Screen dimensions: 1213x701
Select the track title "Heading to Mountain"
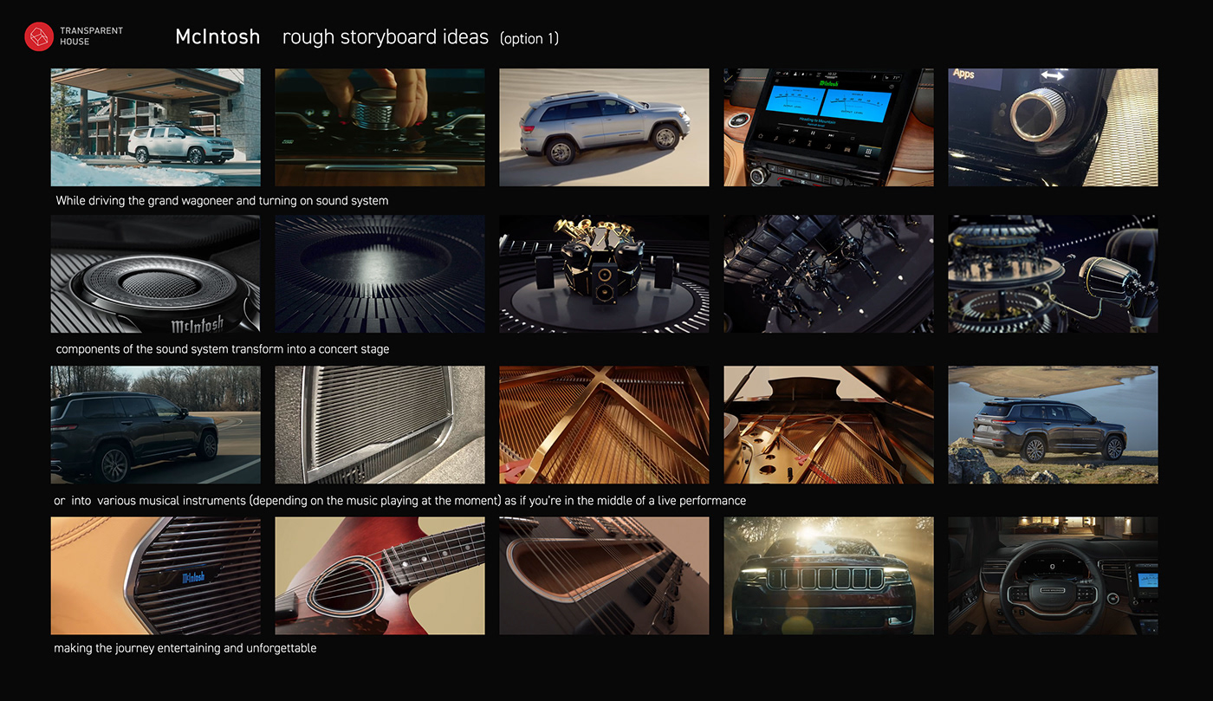click(818, 120)
